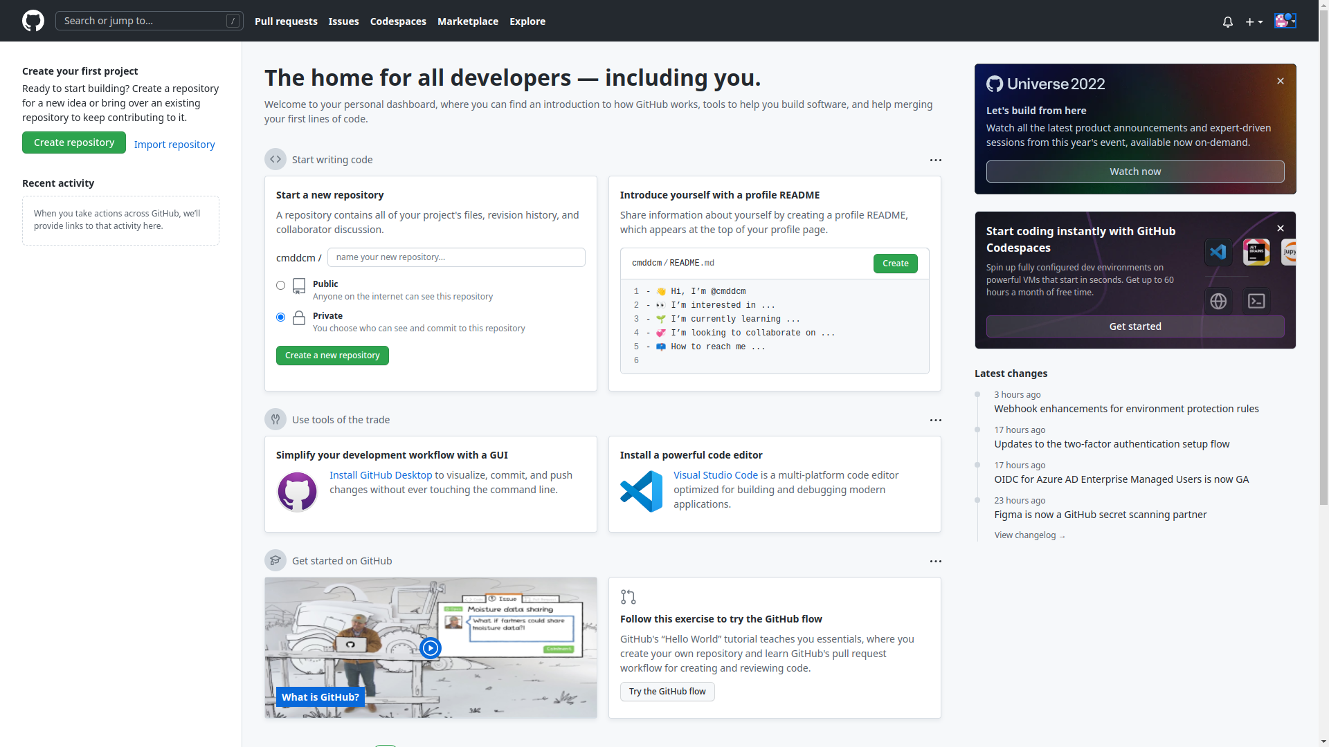Click the Watch now button

tap(1135, 172)
